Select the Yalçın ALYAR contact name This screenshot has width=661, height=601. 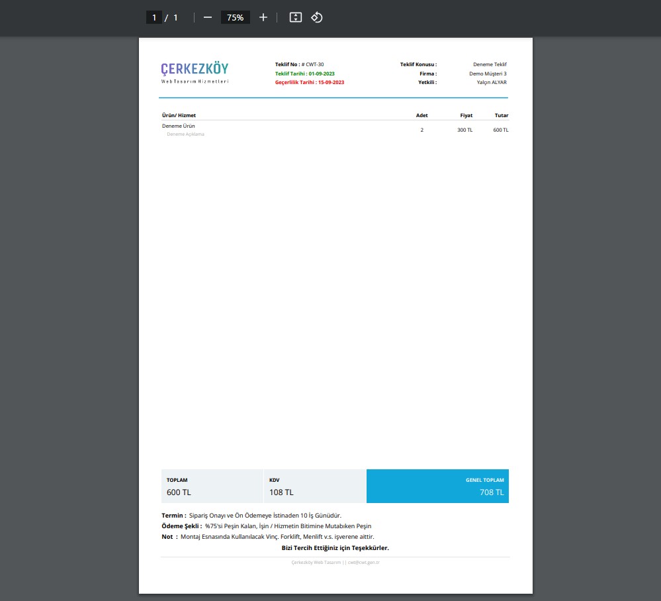click(x=491, y=83)
